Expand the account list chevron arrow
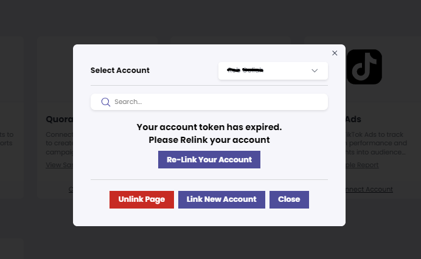This screenshot has height=259, width=421. click(x=315, y=71)
